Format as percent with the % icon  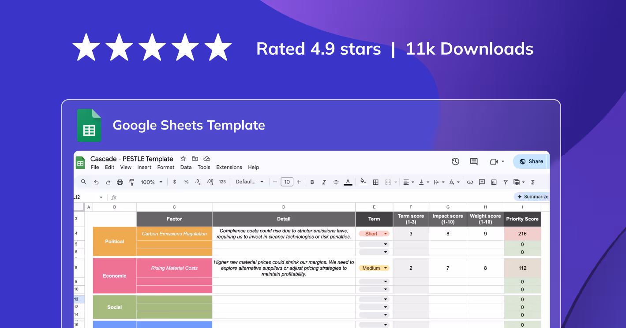(x=187, y=182)
